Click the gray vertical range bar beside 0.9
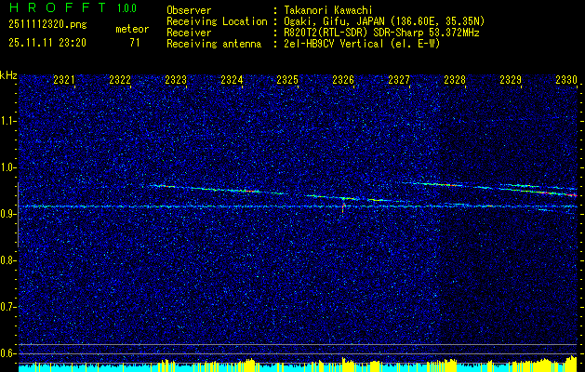The height and width of the screenshot is (372, 585). click(19, 215)
